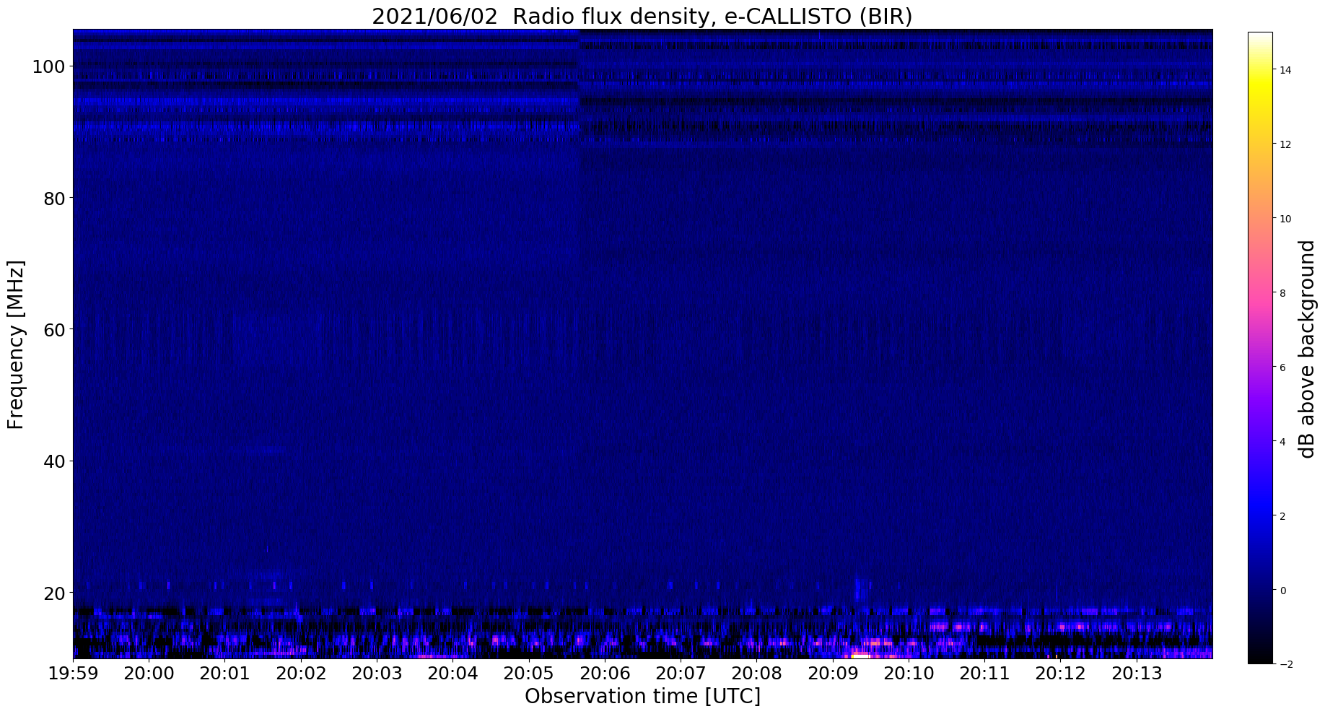This screenshot has width=1325, height=714.
Task: Click the colorbar tick label 0
Action: coord(1282,591)
